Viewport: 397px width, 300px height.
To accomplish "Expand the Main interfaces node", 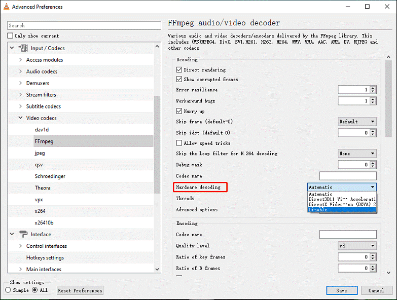I will pos(20,269).
